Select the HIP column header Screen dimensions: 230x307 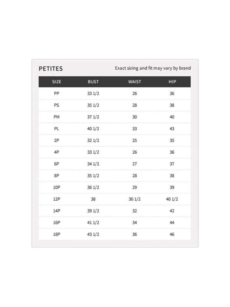[172, 82]
